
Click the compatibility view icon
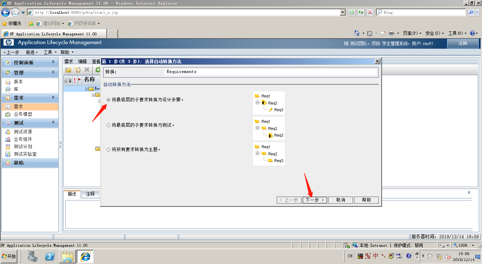[352, 12]
